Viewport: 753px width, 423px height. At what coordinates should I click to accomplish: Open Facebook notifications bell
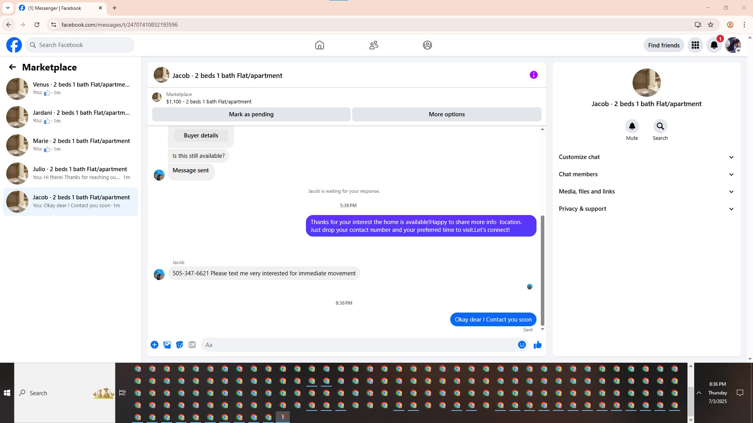(x=714, y=45)
